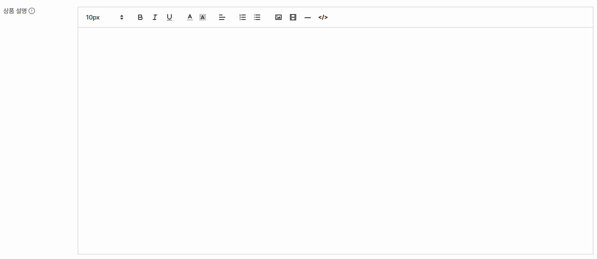Insert a bulleted unordered list
This screenshot has width=597, height=259.
click(257, 17)
